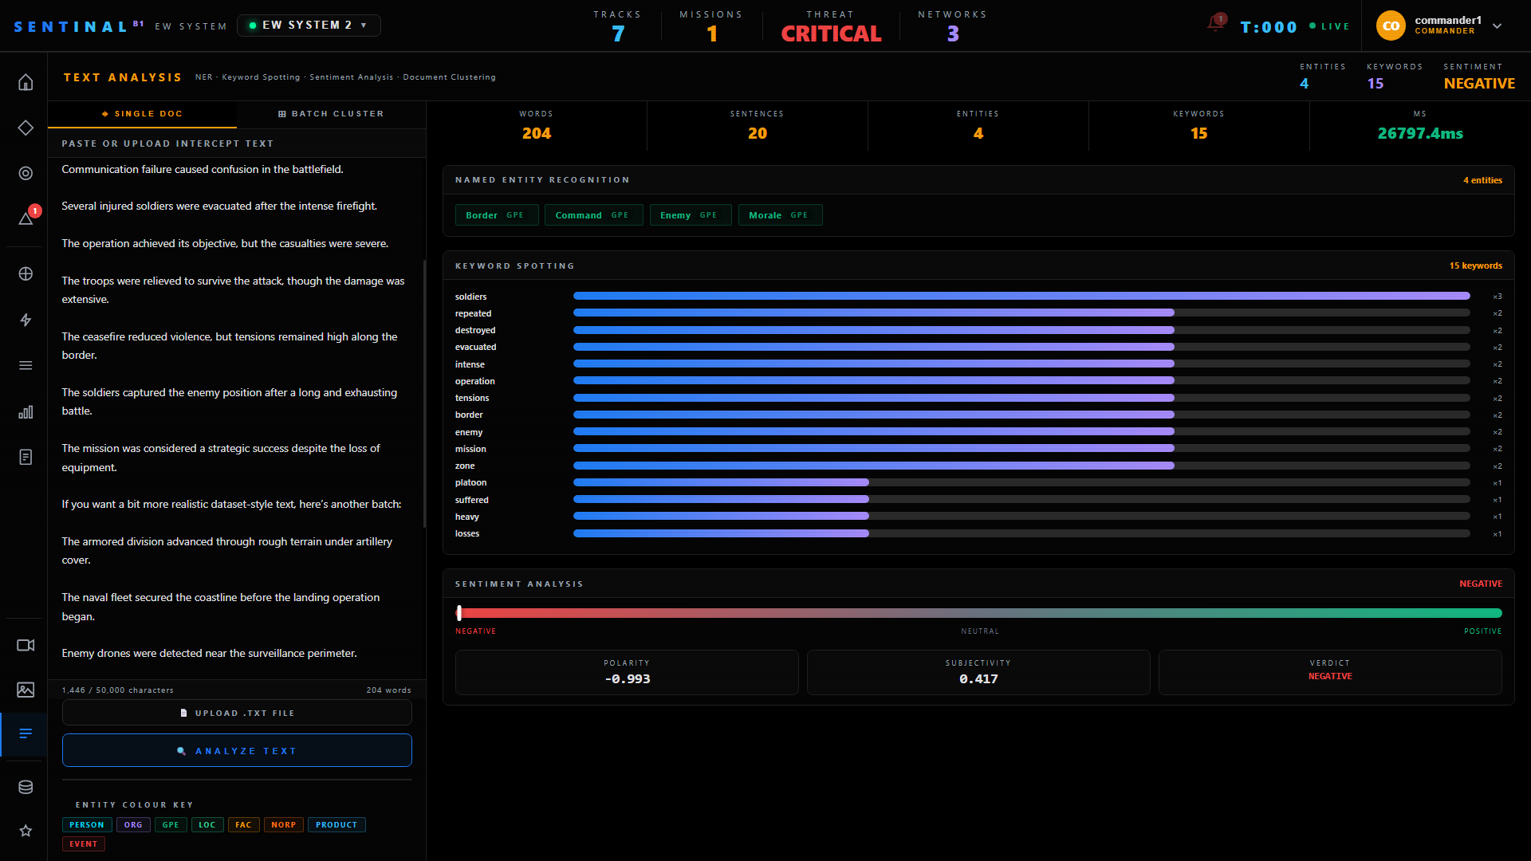Click the TRACKS count 7
This screenshot has height=861, width=1531.
click(x=618, y=33)
